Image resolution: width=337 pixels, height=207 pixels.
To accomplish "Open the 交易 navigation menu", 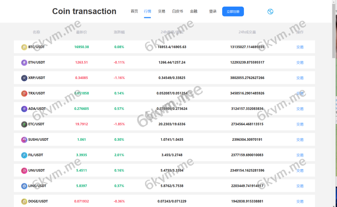I will pyautogui.click(x=162, y=11).
